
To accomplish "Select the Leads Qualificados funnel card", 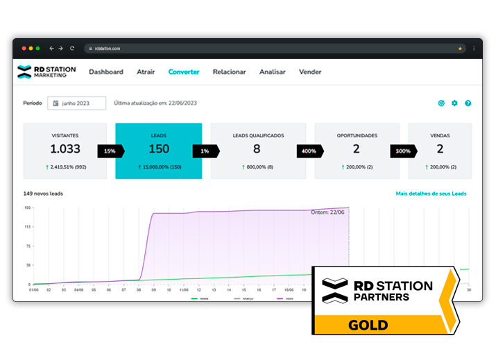I will point(256,151).
